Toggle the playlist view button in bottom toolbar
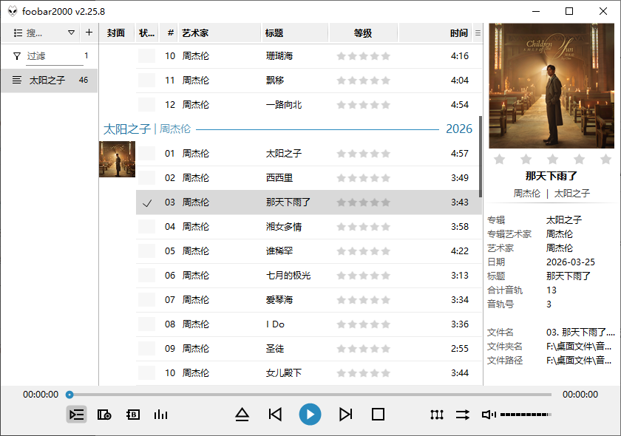The height and width of the screenshot is (436, 621). point(76,415)
